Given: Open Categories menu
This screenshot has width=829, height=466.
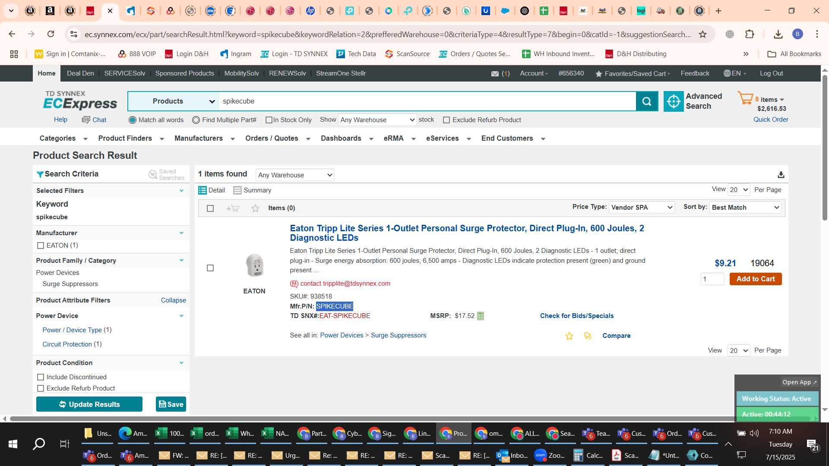Looking at the screenshot, I should (63, 139).
